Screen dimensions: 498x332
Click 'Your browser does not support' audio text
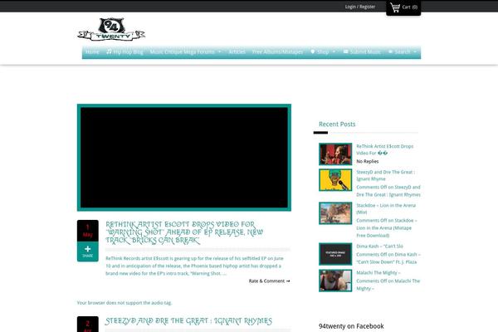click(x=124, y=303)
